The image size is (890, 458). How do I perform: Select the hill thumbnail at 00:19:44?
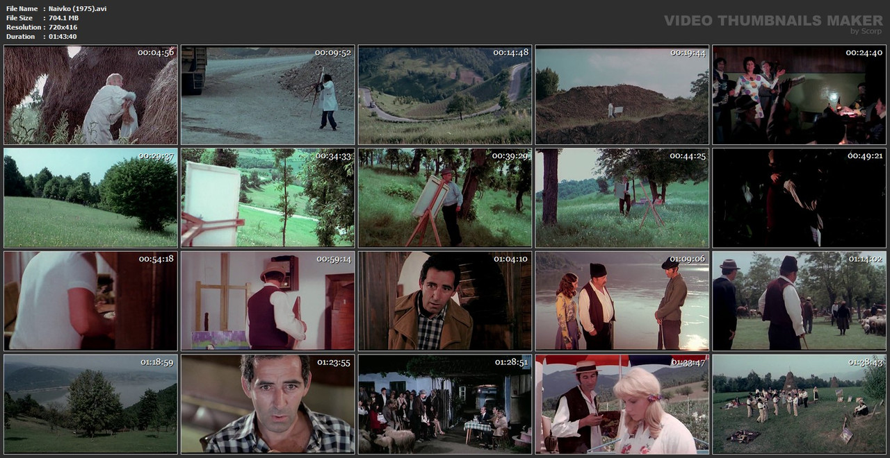tap(622, 95)
